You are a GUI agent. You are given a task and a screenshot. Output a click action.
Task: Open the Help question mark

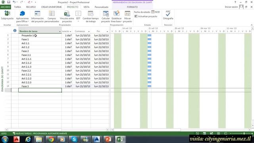point(235,2)
